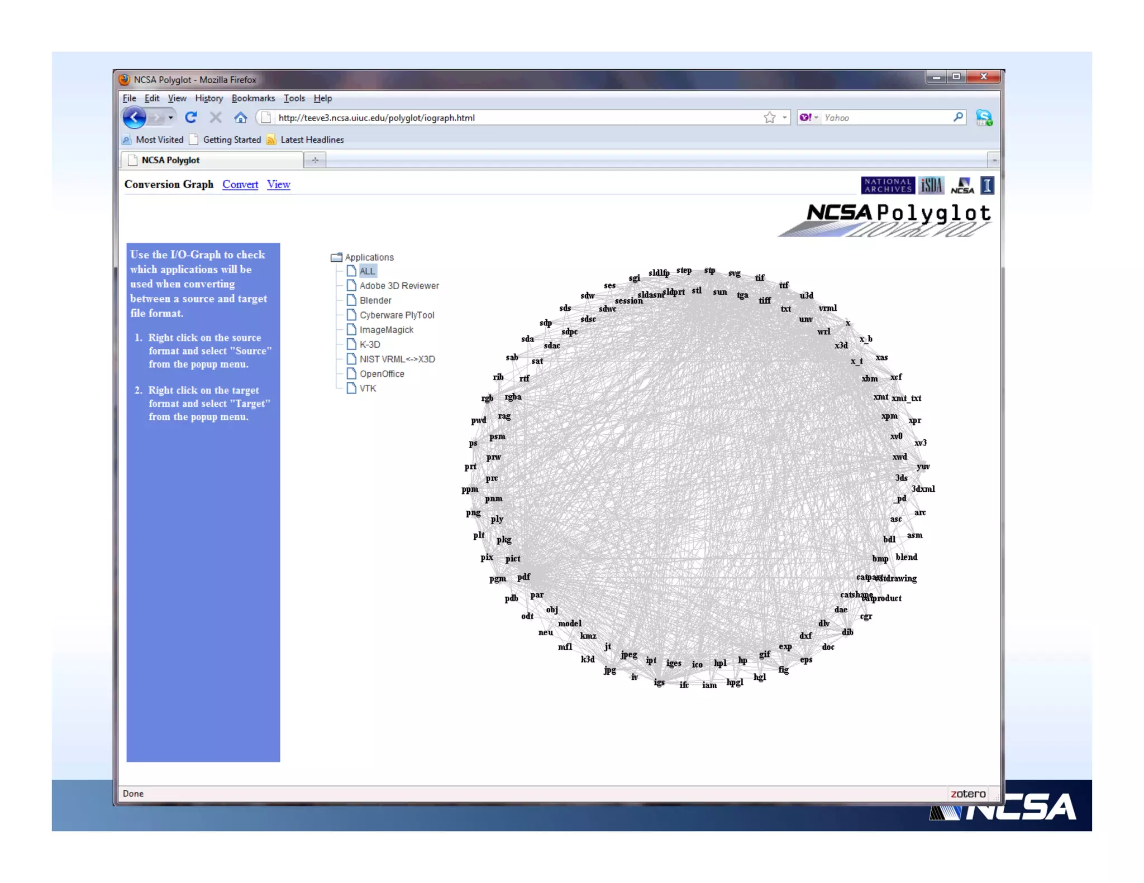Bookmark page with star icon
Image resolution: width=1144 pixels, height=883 pixels.
pos(770,118)
